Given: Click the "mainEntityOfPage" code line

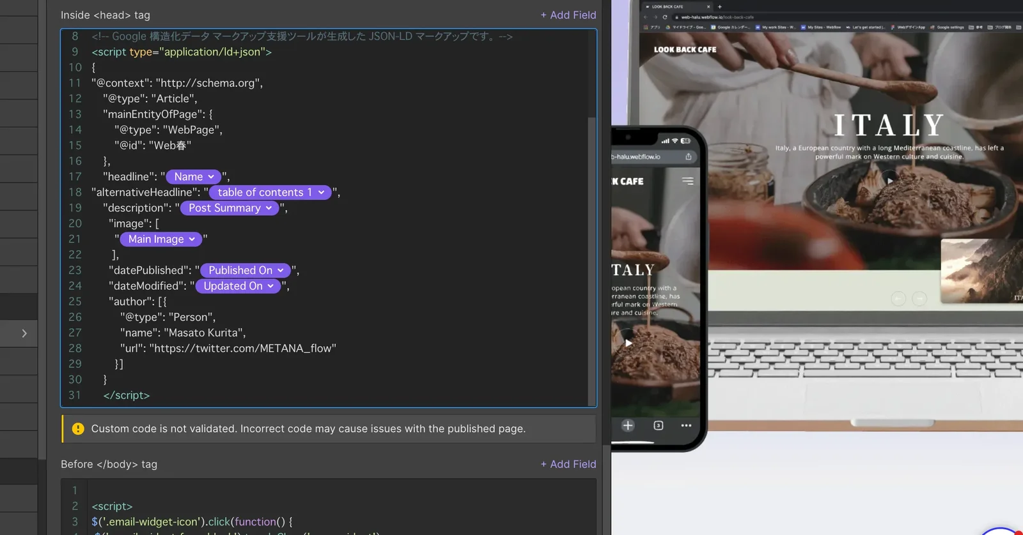Looking at the screenshot, I should coord(158,114).
